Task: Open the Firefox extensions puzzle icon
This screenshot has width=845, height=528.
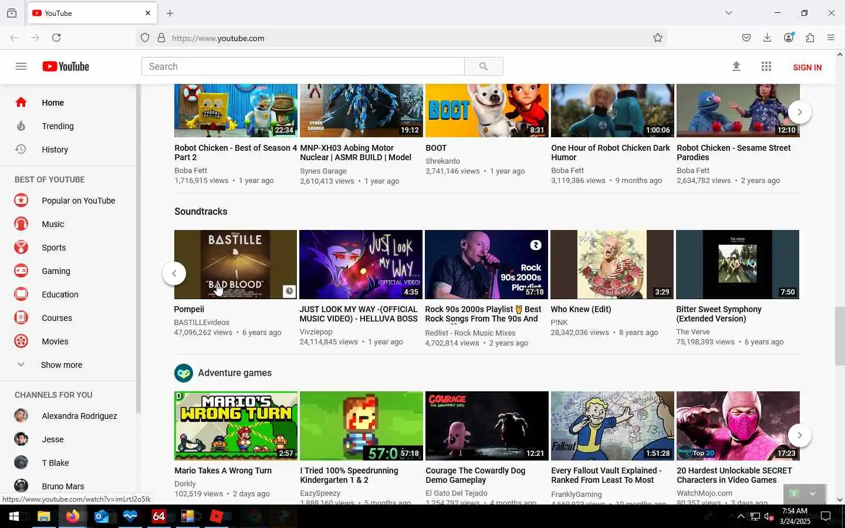Action: [810, 38]
